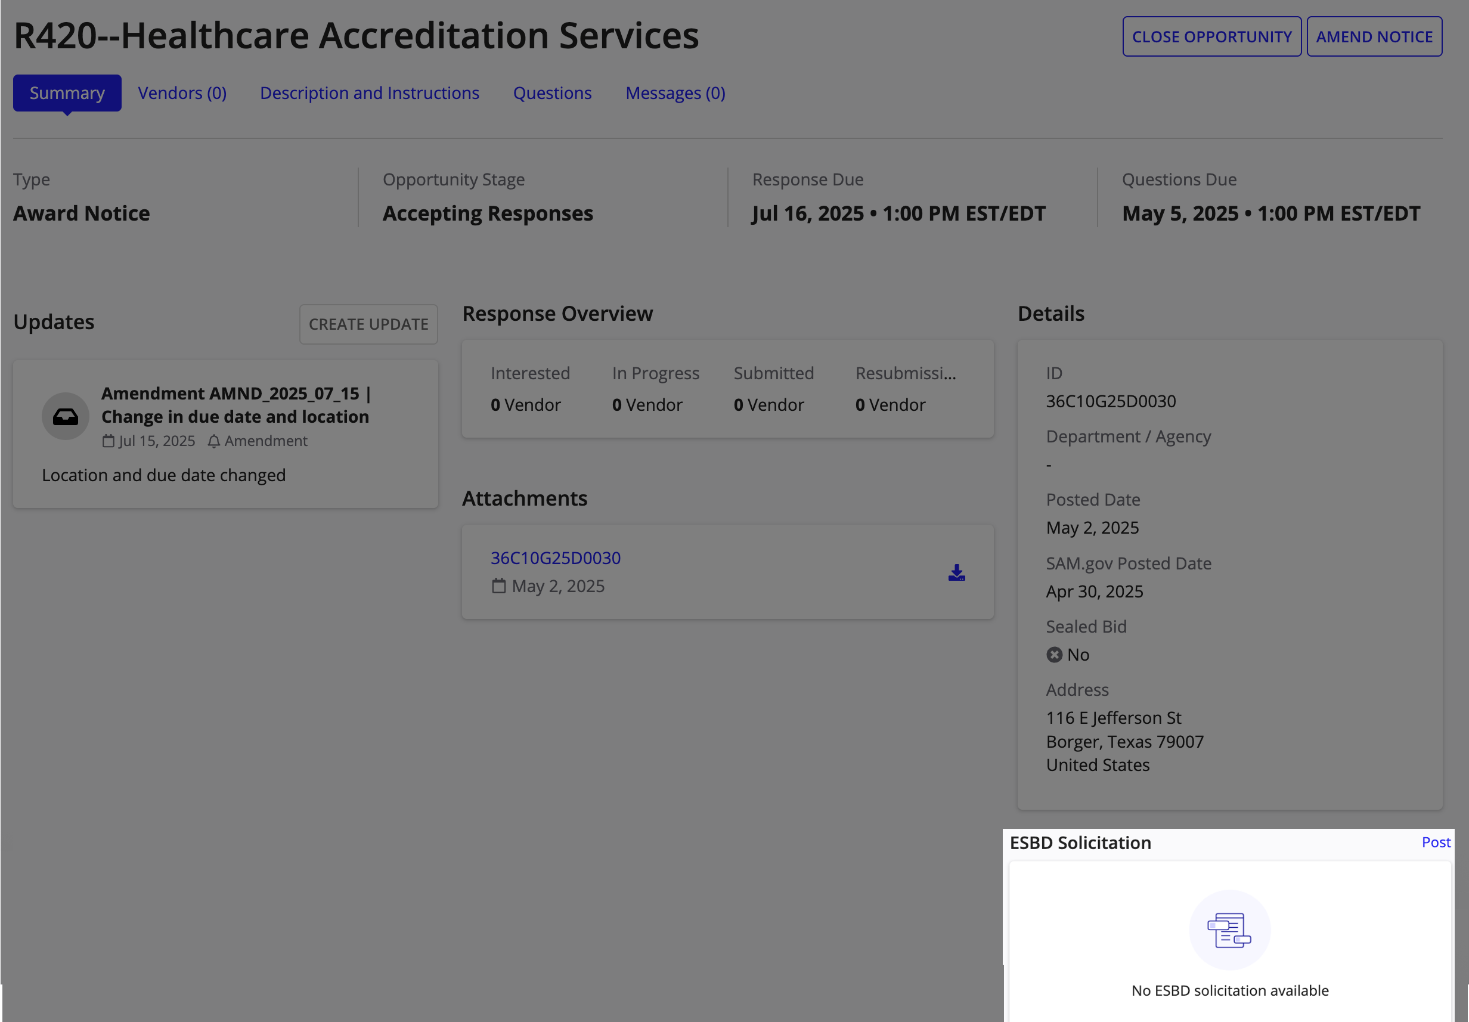Click the Close Opportunity button
The image size is (1469, 1022).
1211,36
